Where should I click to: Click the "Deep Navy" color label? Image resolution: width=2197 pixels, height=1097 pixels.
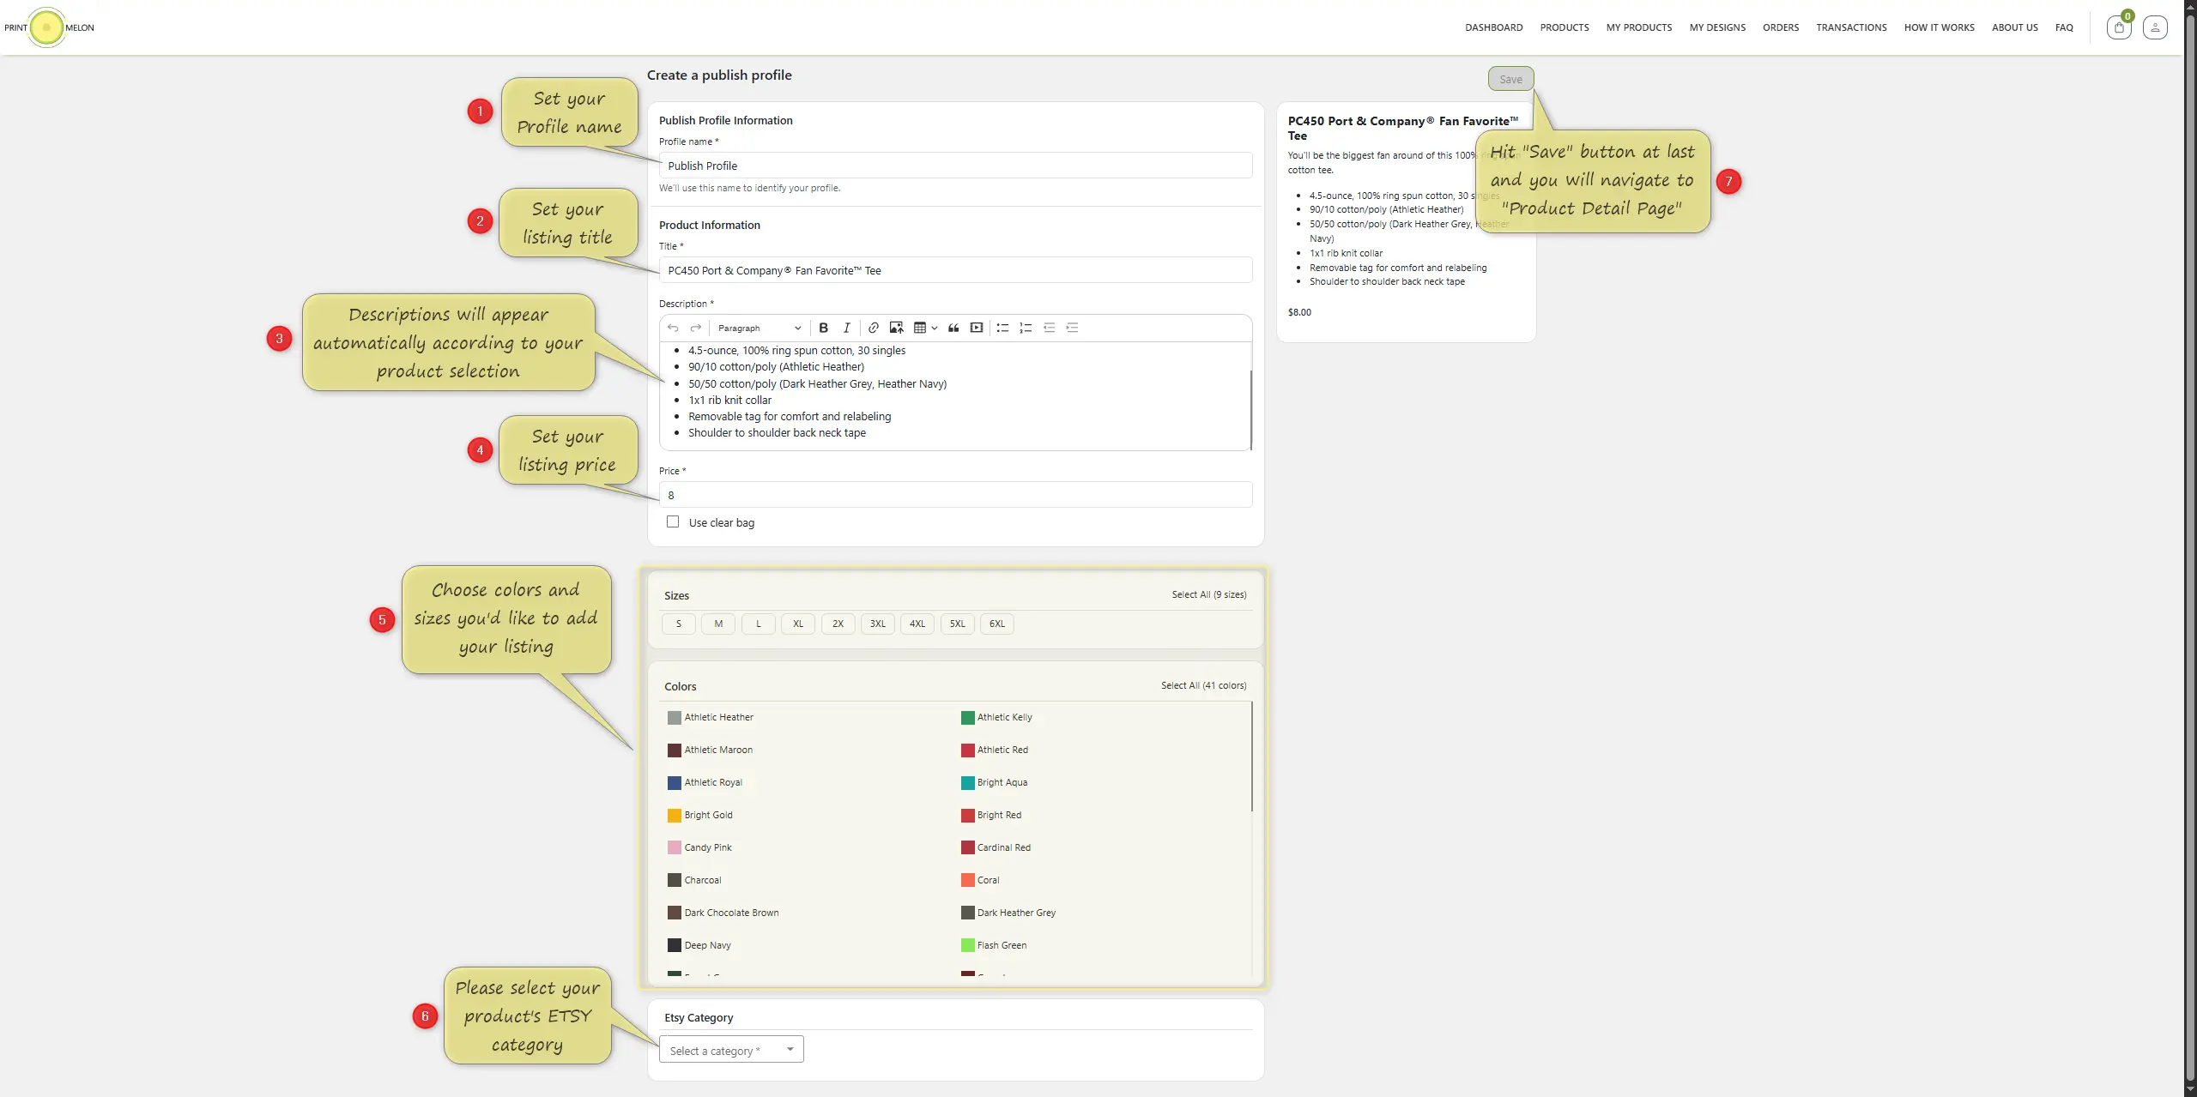click(708, 945)
